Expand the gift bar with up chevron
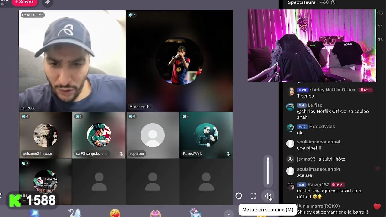 pyautogui.click(x=229, y=214)
